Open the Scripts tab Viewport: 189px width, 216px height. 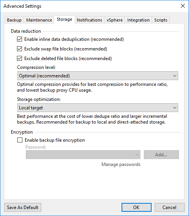coord(161,20)
